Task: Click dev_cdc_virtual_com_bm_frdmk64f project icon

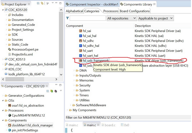Action: pos(6,64)
